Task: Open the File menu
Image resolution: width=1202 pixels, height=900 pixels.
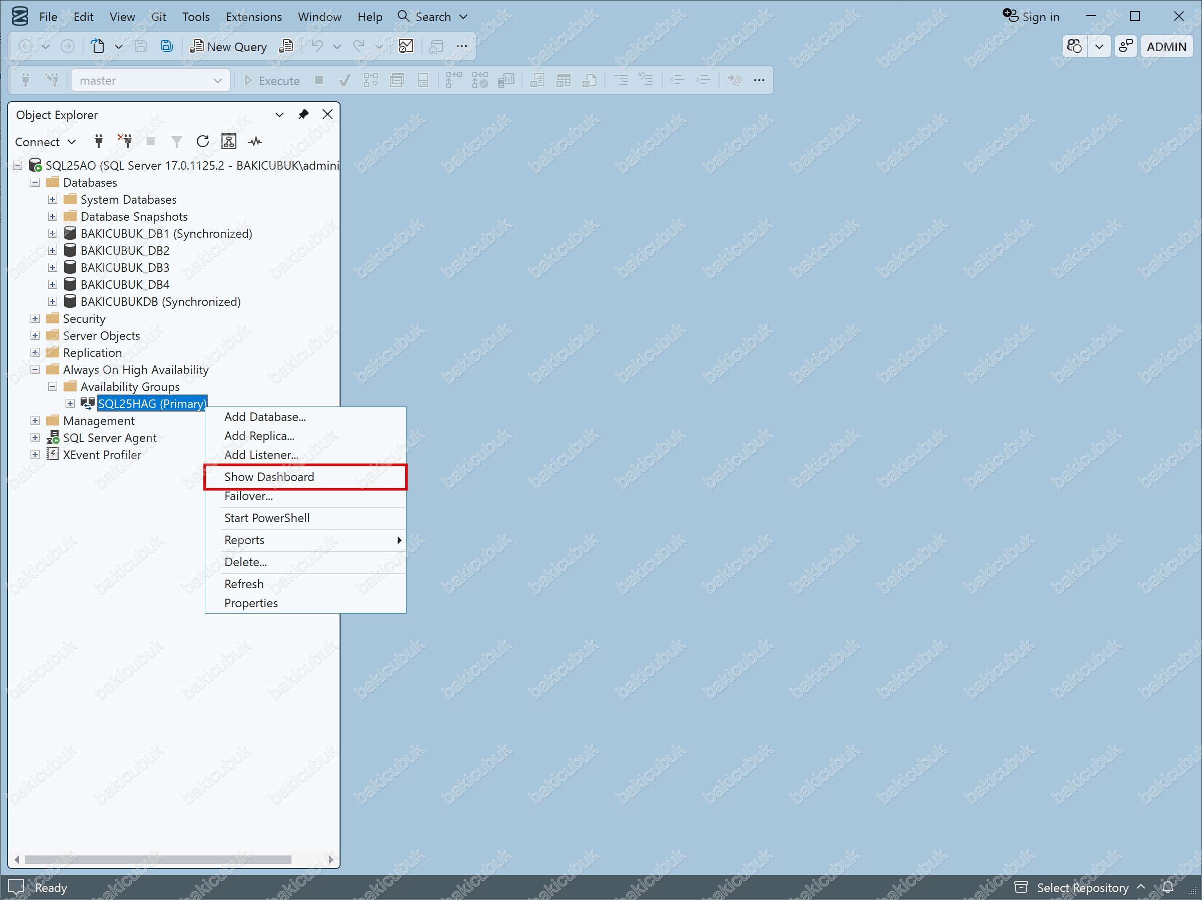Action: click(x=48, y=17)
